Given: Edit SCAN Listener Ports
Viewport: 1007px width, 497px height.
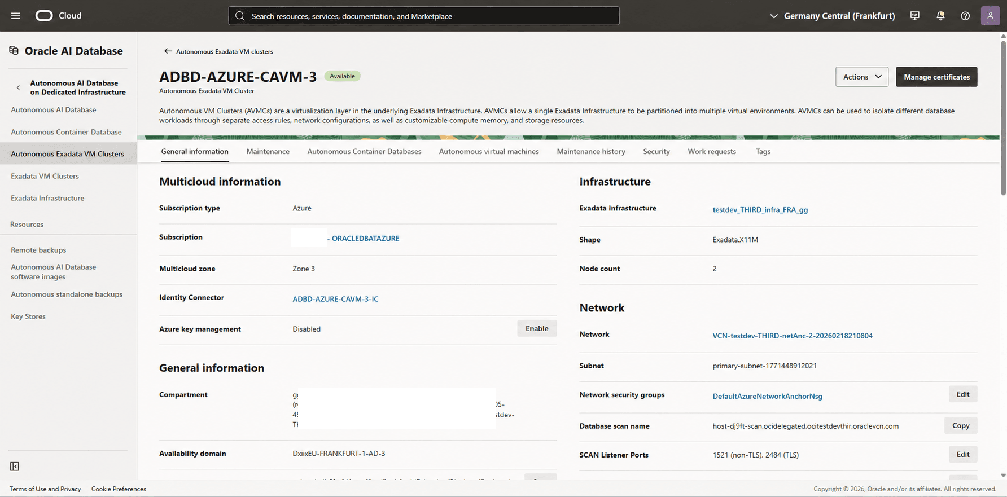Looking at the screenshot, I should [x=963, y=454].
